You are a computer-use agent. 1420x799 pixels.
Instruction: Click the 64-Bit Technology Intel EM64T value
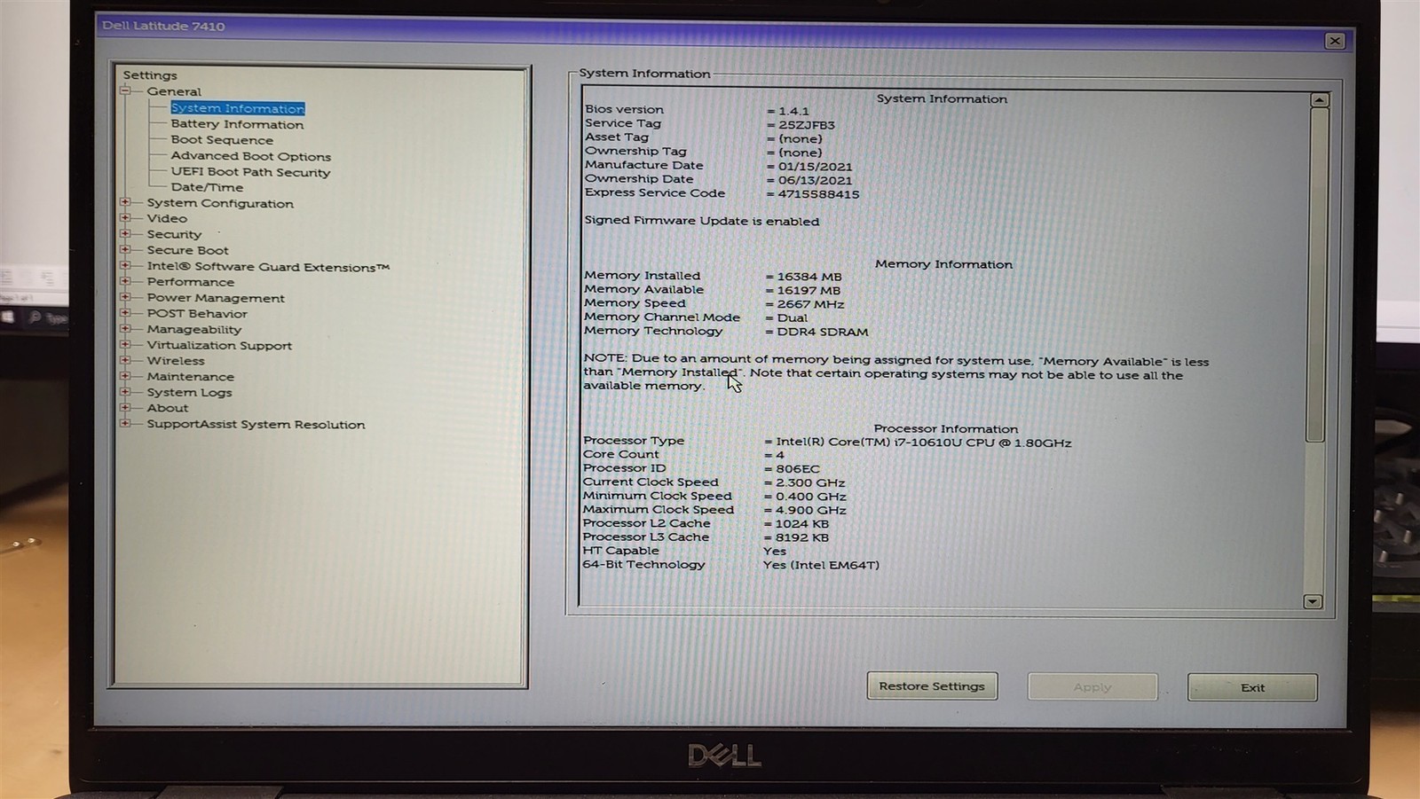[821, 565]
